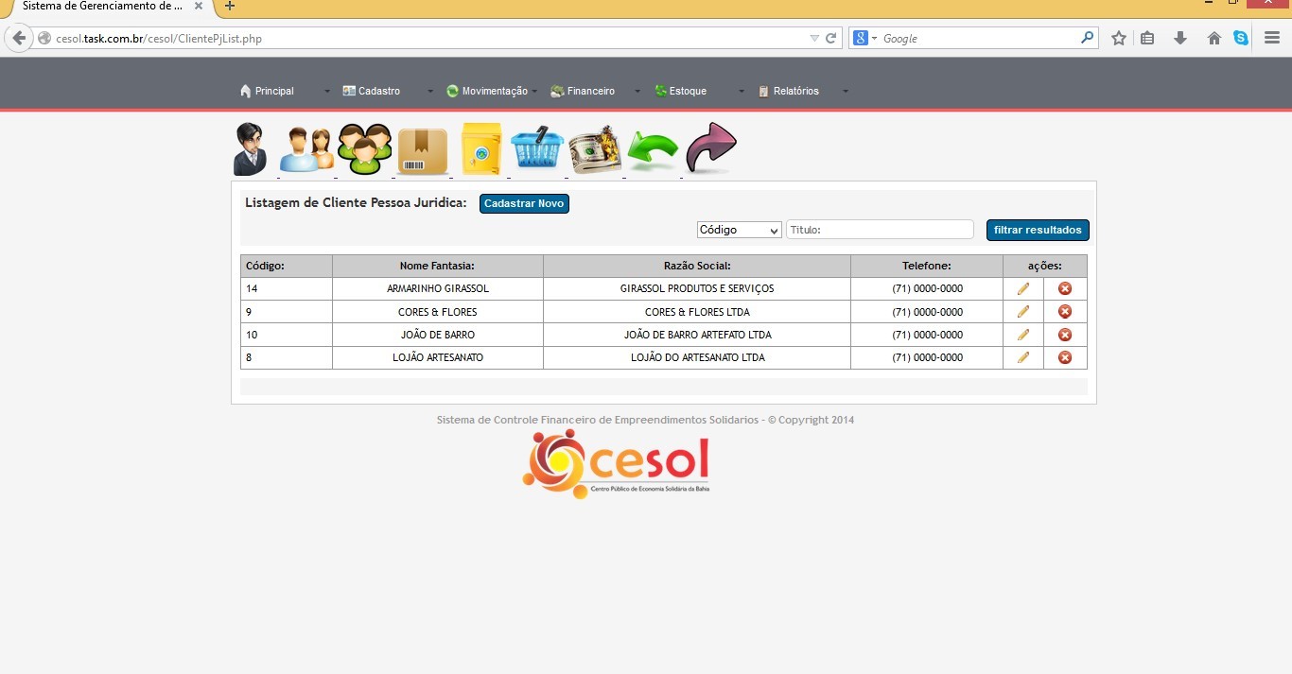Open the yellow safe icon

click(x=480, y=149)
